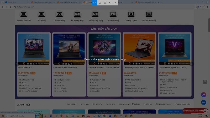Open the Học Sinh Sinh Viên laptop category
Screen dimensions: 210x118
click(x=24, y=16)
